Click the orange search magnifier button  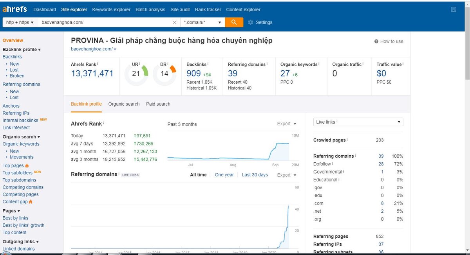pos(234,22)
